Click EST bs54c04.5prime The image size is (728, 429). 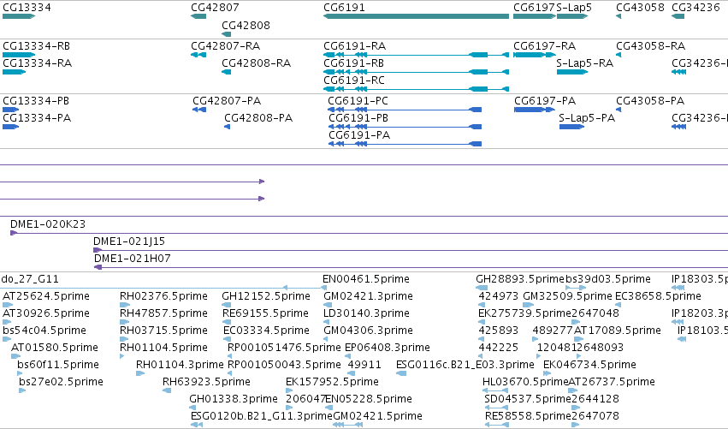(44, 331)
